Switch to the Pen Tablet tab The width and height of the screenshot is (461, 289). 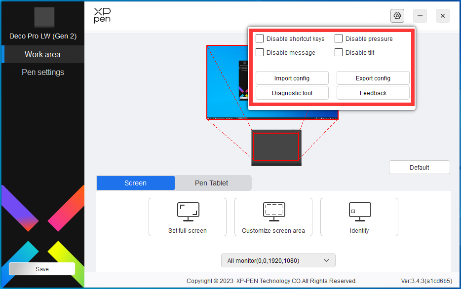click(x=212, y=183)
